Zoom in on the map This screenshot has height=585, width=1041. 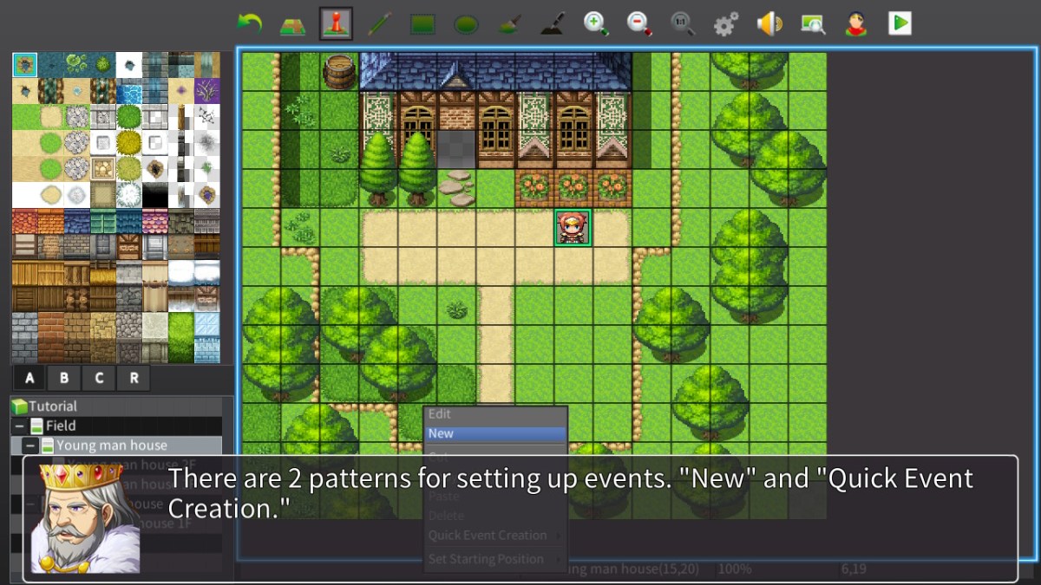(x=596, y=24)
